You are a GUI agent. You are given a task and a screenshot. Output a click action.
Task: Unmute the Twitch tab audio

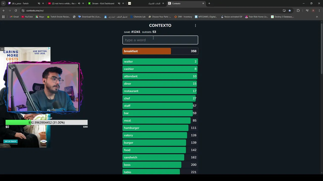click(39, 4)
